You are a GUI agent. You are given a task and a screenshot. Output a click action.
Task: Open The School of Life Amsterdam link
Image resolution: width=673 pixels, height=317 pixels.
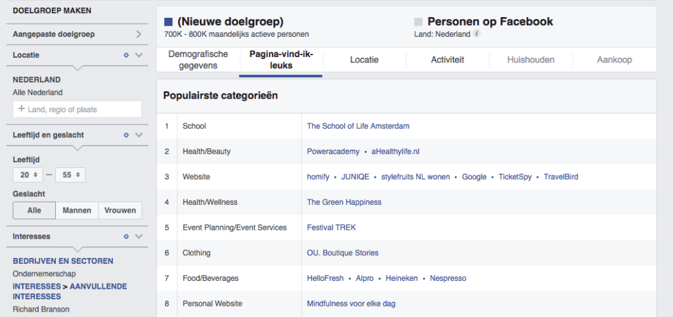coord(358,126)
